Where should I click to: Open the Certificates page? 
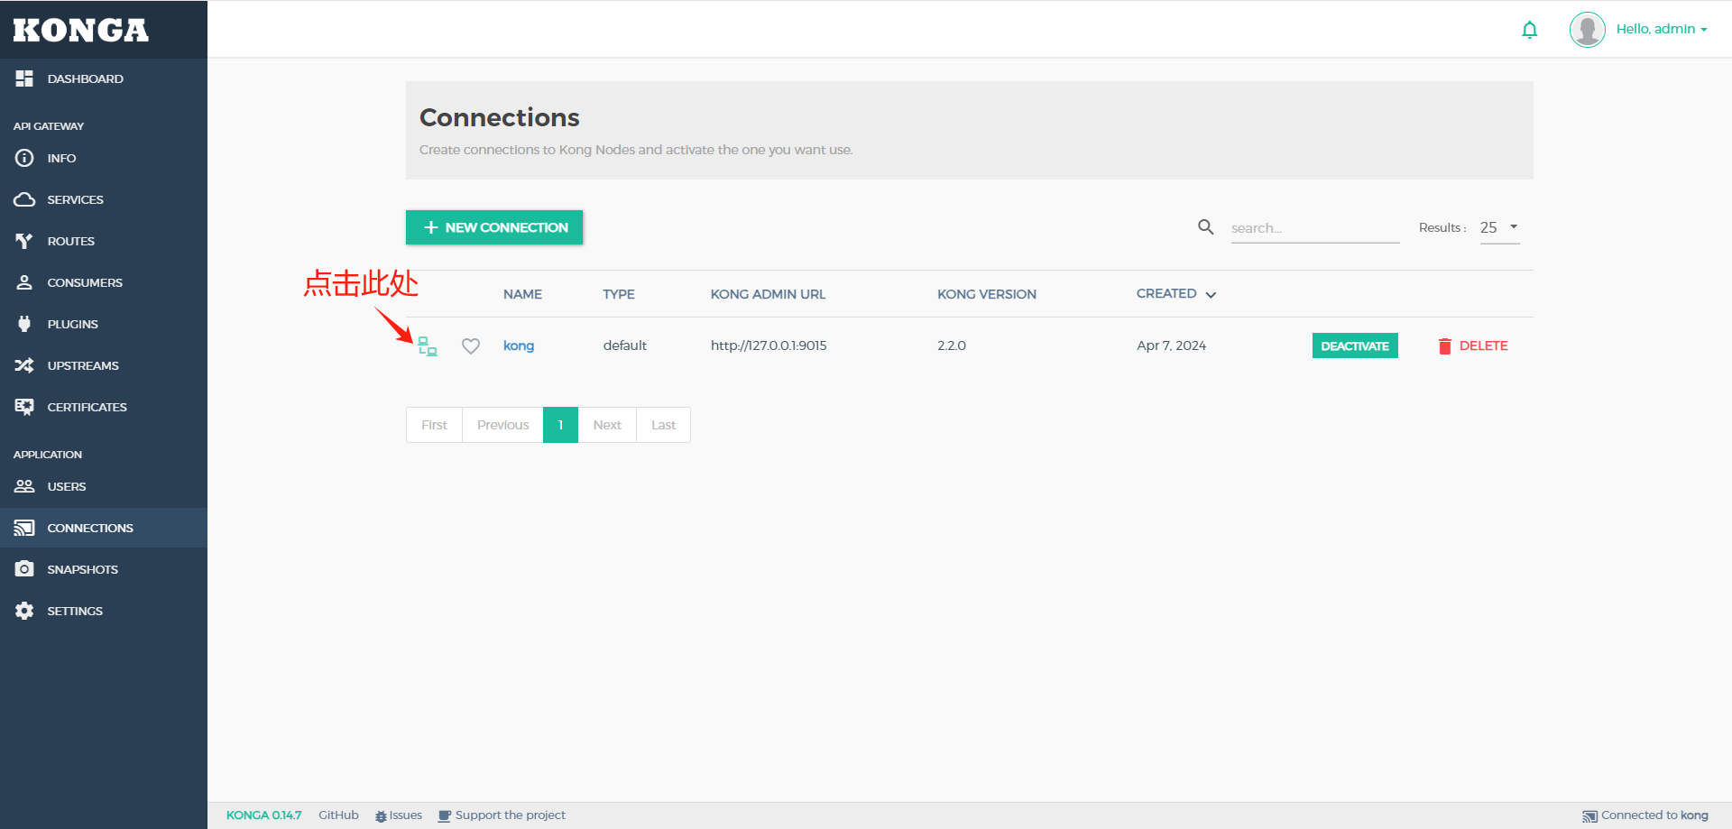[x=87, y=407]
